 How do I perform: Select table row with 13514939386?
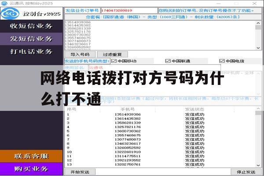tap(160, 114)
